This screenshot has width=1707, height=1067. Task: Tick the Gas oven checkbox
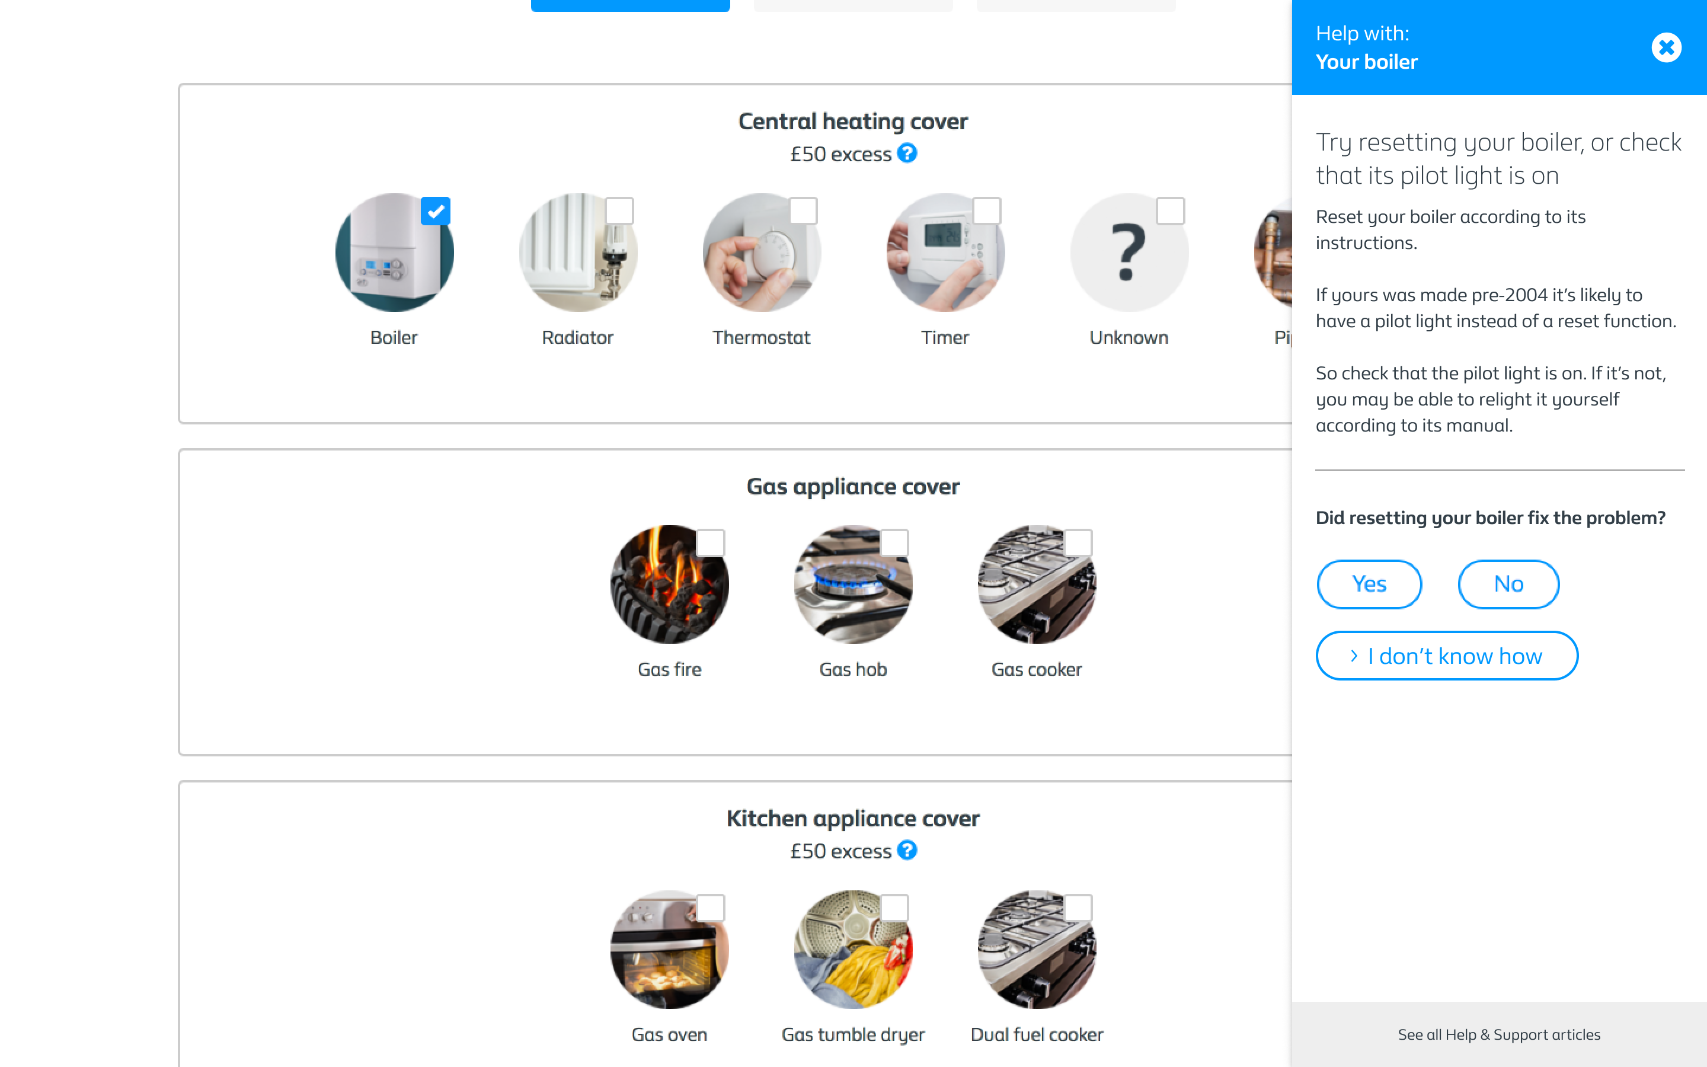[711, 908]
